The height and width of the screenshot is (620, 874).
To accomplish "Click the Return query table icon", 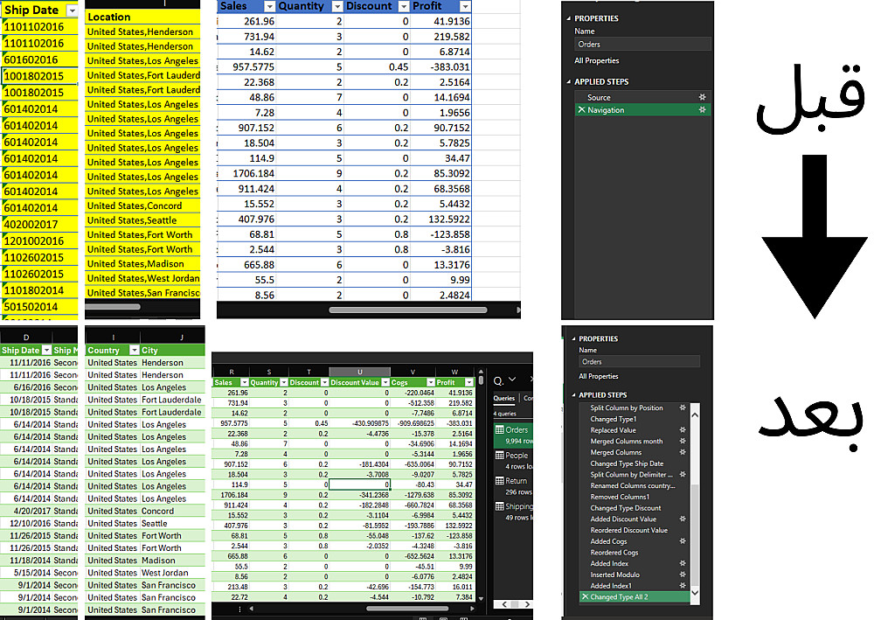I will coord(500,481).
